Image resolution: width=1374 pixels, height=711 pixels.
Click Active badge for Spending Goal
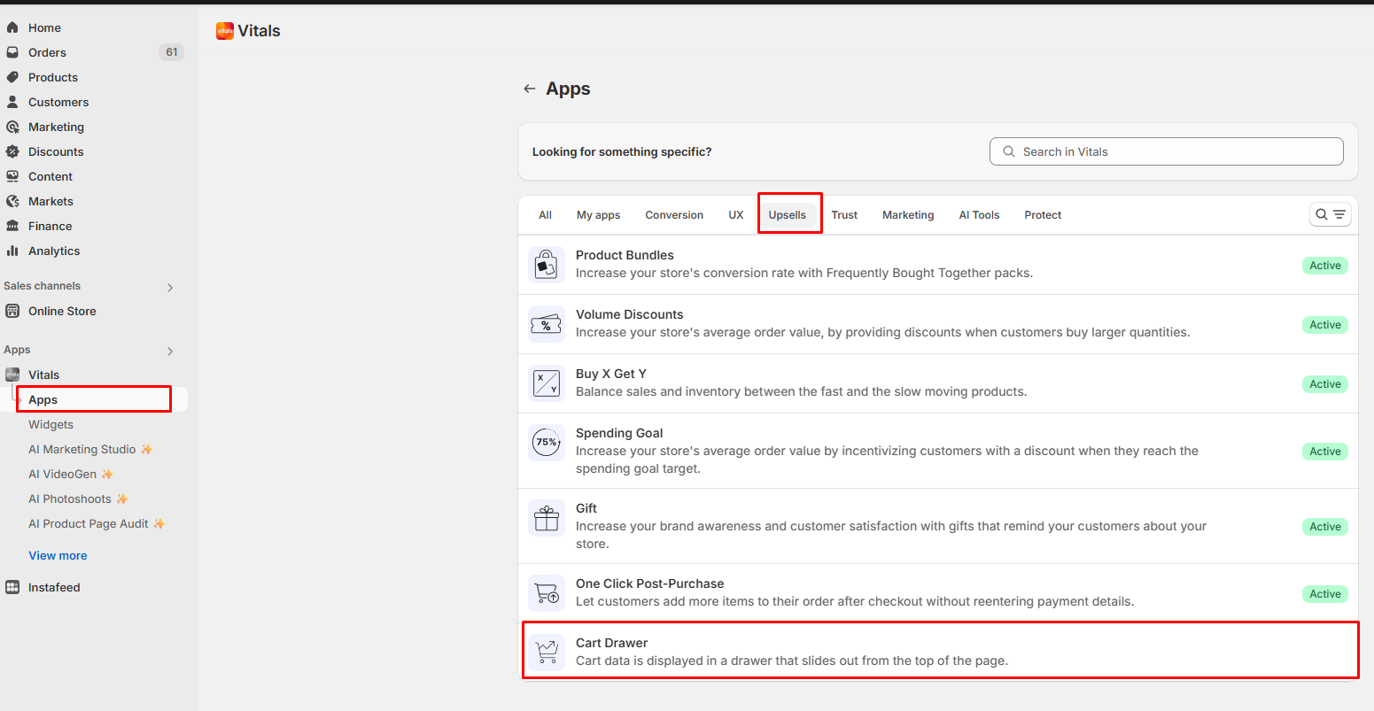[x=1325, y=452]
